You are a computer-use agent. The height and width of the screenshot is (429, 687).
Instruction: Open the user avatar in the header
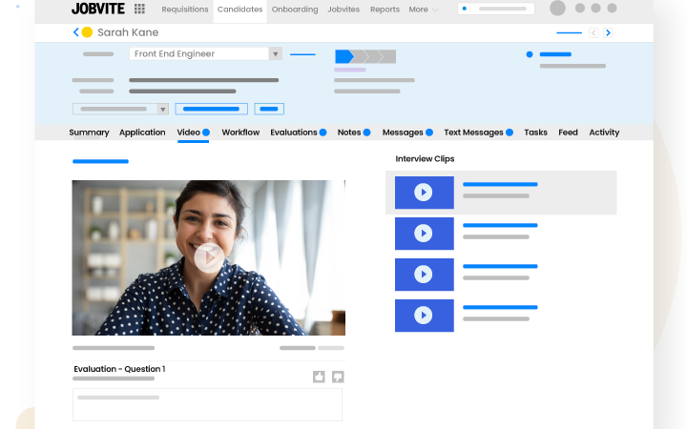(x=557, y=8)
